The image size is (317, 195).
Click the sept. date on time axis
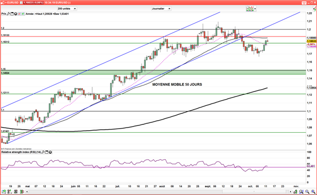pos(207,186)
